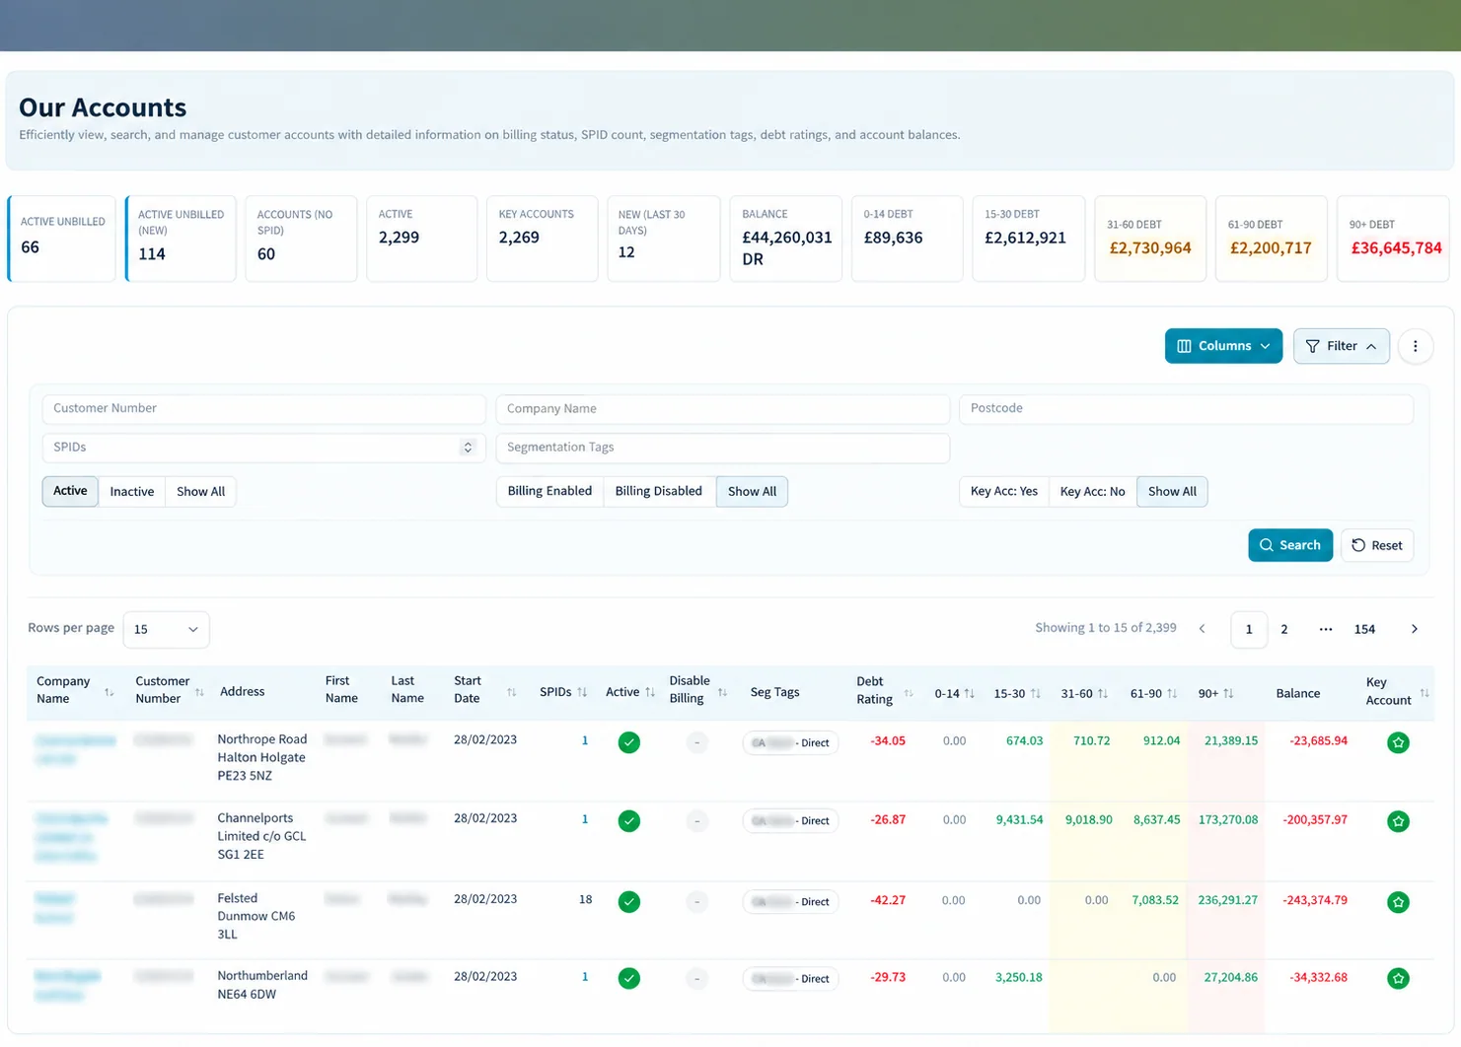Sort by the Customer Number column
1461x1047 pixels.
199,692
